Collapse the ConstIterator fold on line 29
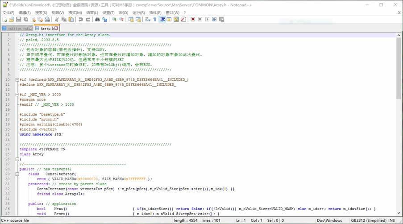The width and height of the screenshot is (403, 224). (17, 174)
